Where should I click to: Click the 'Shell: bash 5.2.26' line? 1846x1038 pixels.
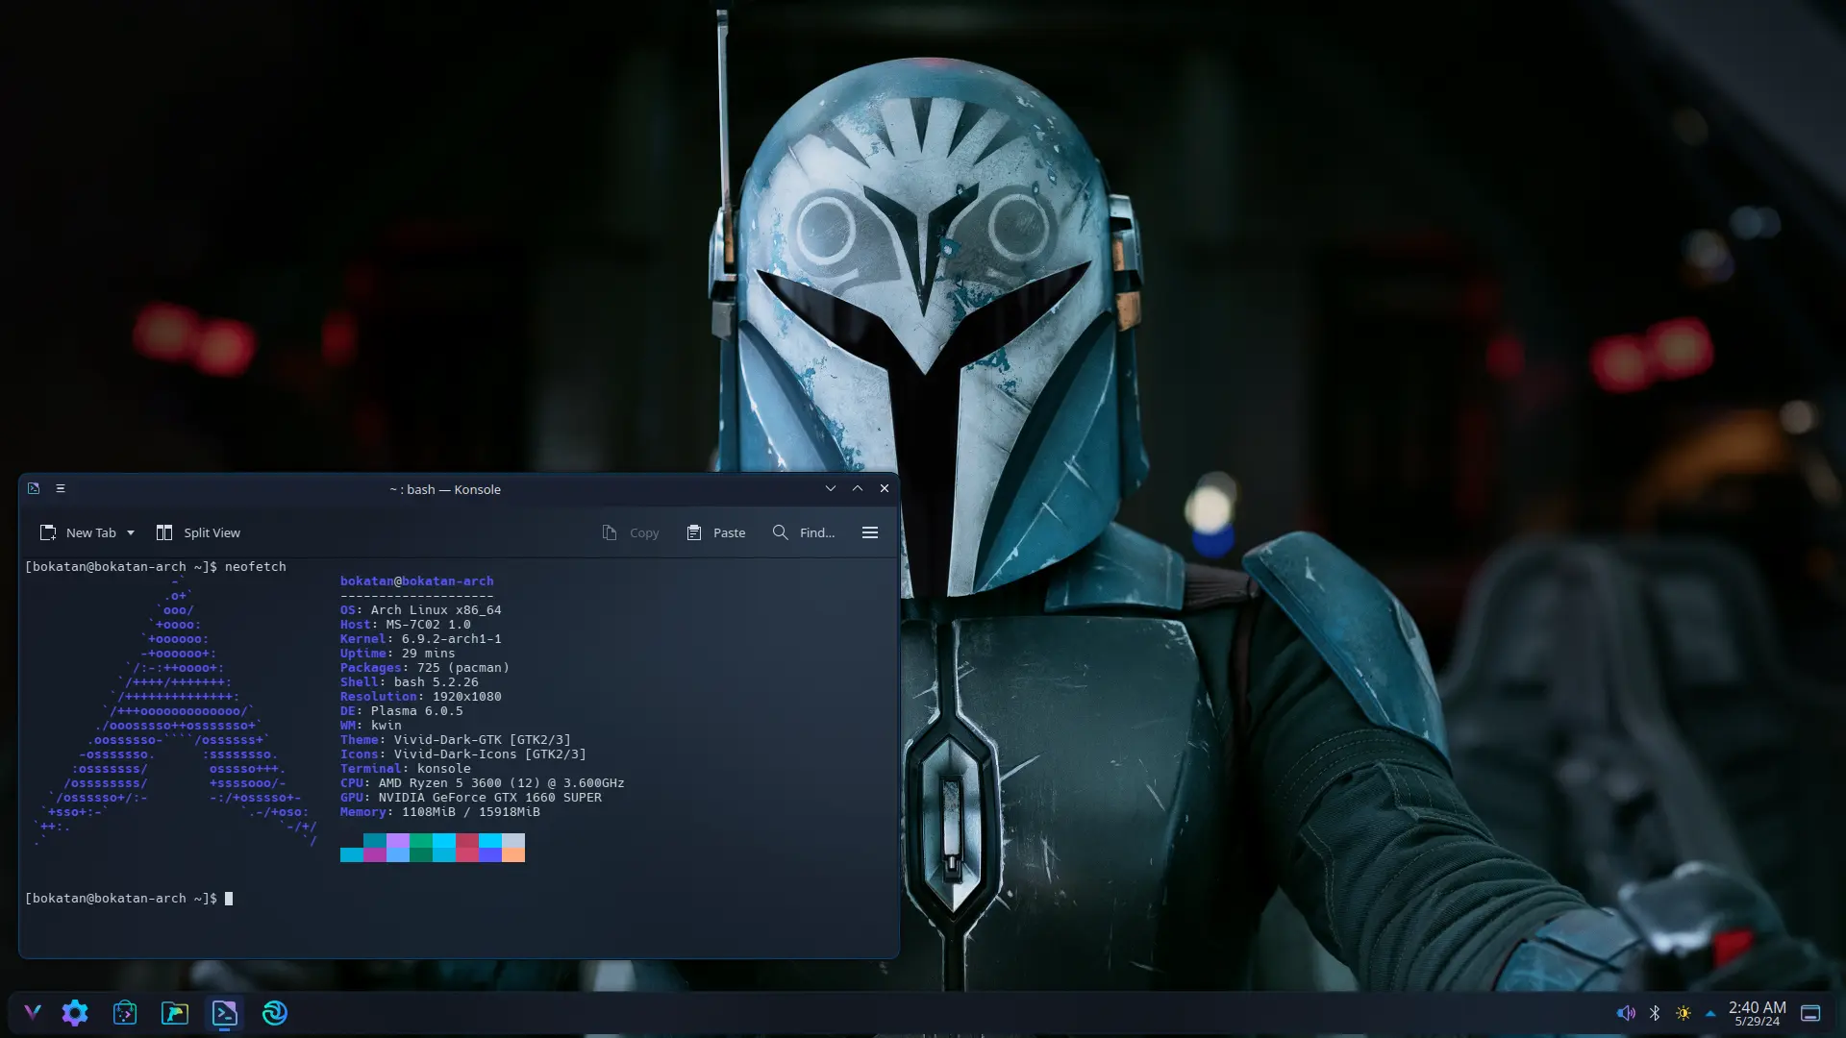pyautogui.click(x=409, y=682)
